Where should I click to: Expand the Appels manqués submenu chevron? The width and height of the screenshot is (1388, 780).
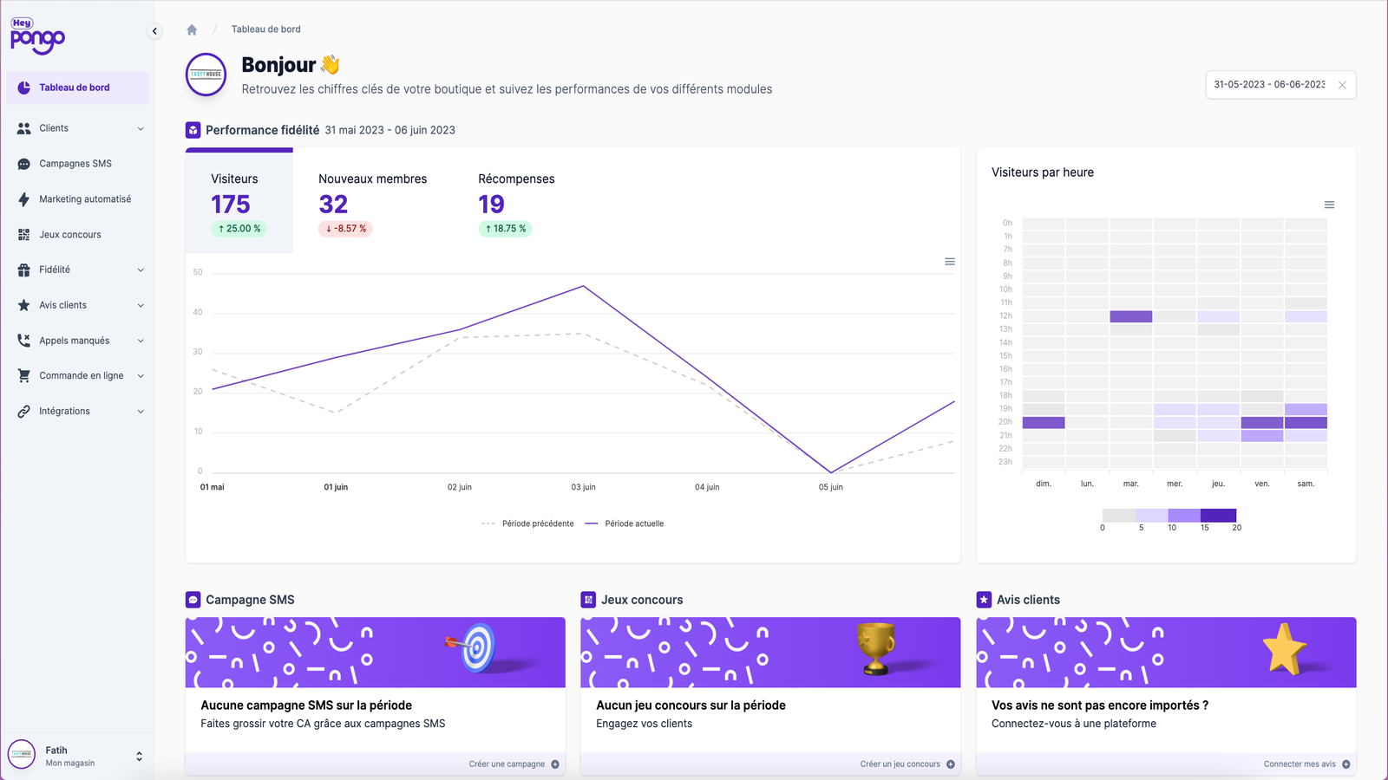pyautogui.click(x=141, y=341)
